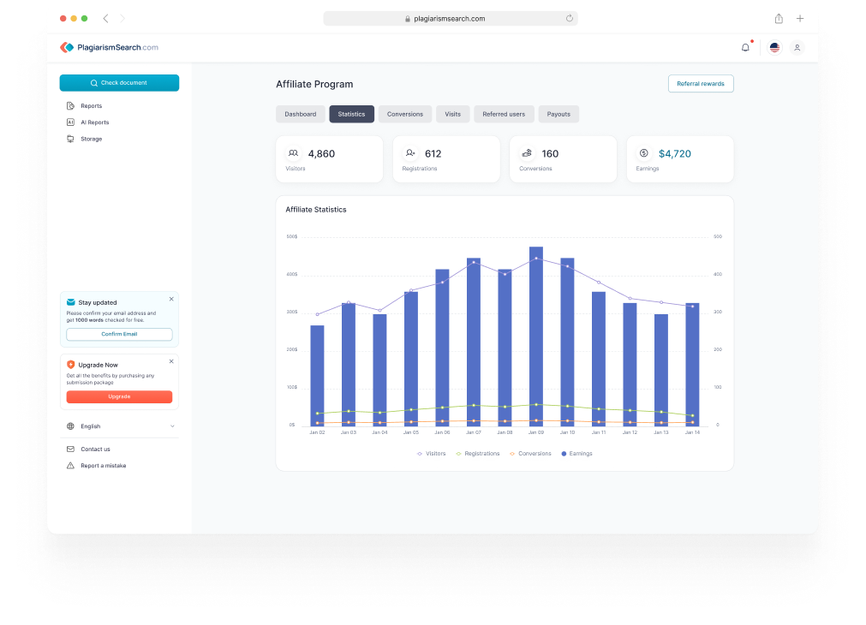Toggle the Registrations series in the legend
The width and height of the screenshot is (866, 625).
click(478, 454)
